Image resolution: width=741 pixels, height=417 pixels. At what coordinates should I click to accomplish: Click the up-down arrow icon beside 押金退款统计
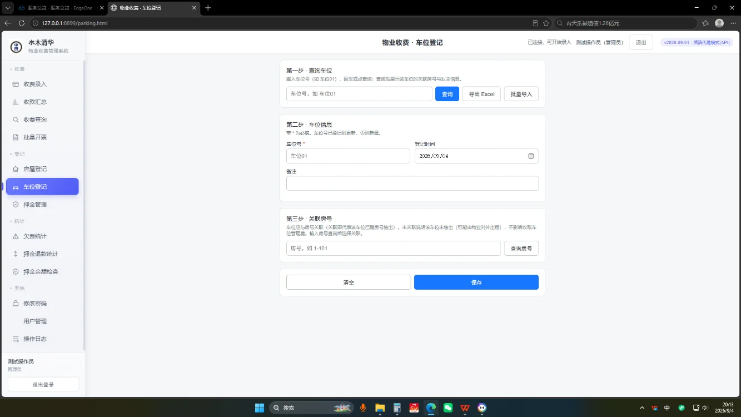16,254
